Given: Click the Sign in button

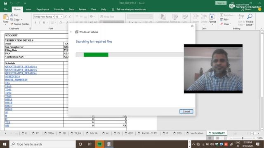Looking at the screenshot, I should (x=221, y=3).
